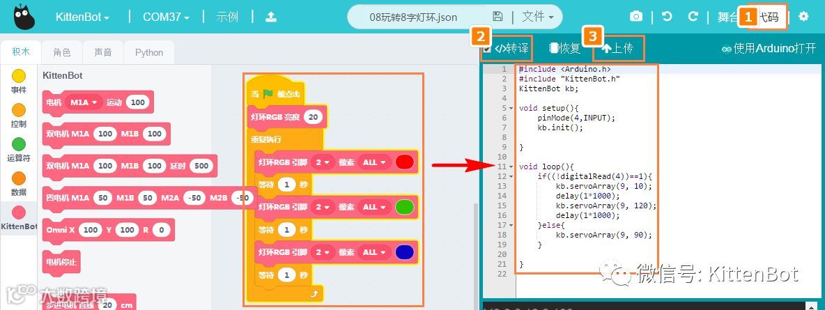Click the 上传 upload button

pos(617,49)
